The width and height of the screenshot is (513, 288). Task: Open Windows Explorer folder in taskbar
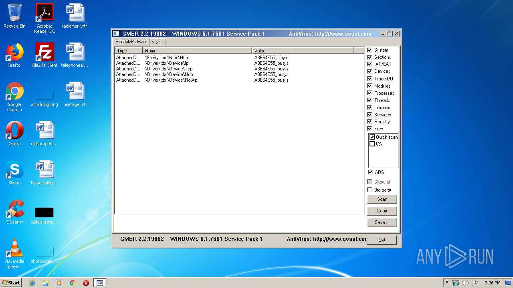(x=45, y=283)
